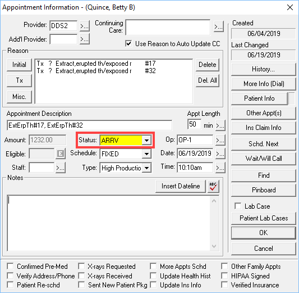
Task: Open the Appt Length chooser button
Action: pyautogui.click(x=220, y=125)
